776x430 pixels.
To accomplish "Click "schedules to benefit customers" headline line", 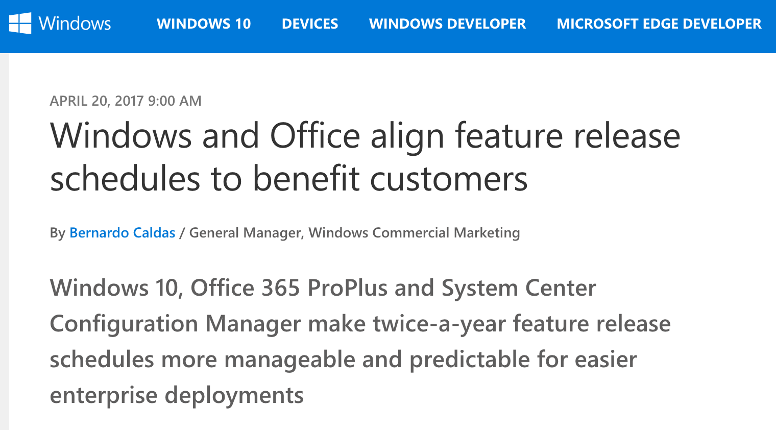I will coord(288,179).
